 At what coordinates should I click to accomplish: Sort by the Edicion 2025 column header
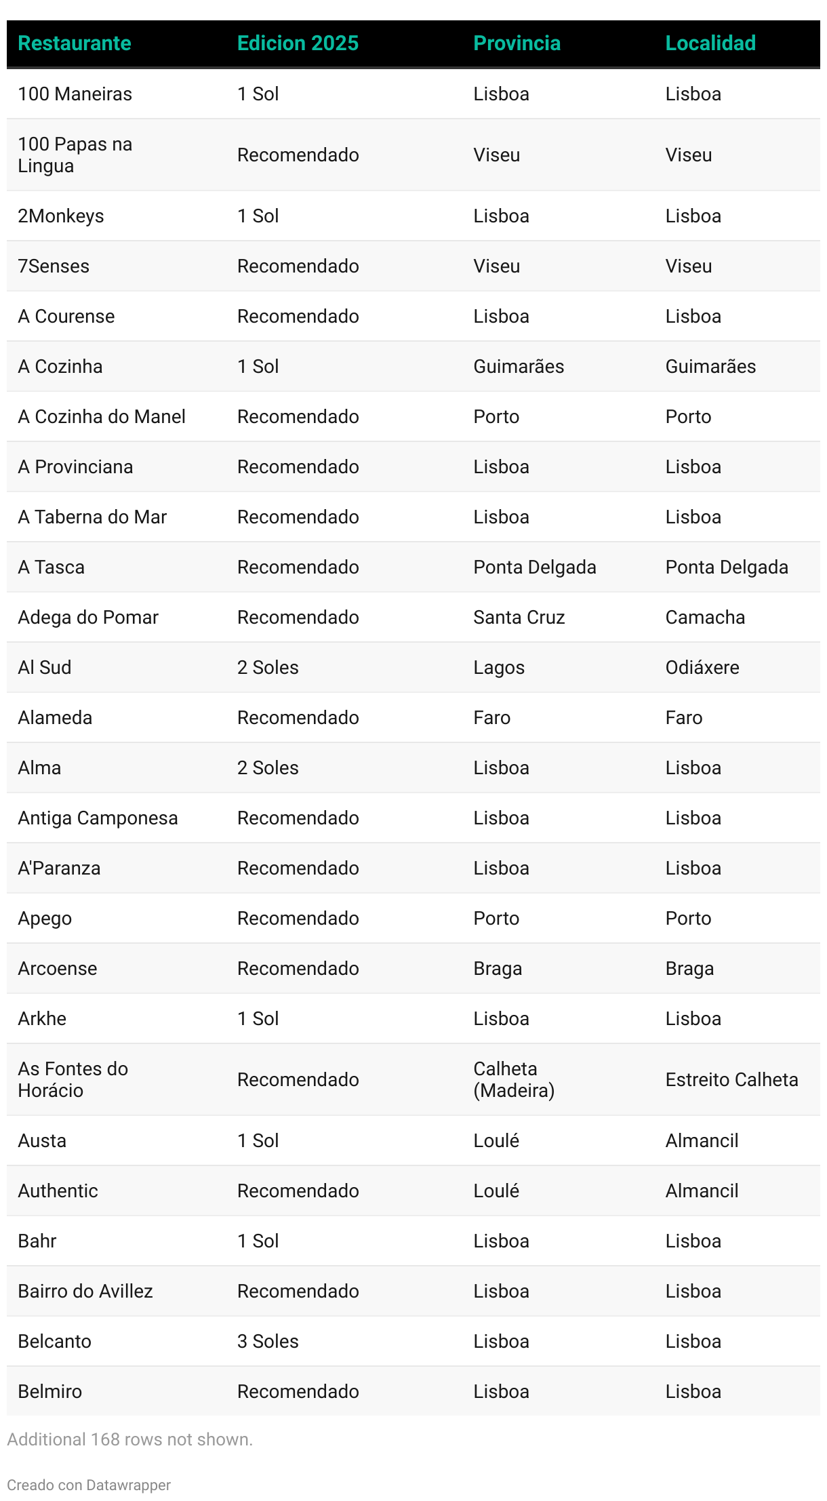298,43
